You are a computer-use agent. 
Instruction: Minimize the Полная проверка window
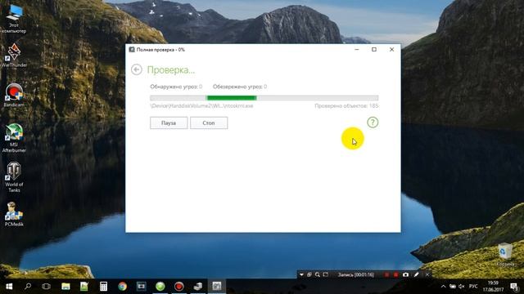pyautogui.click(x=357, y=49)
